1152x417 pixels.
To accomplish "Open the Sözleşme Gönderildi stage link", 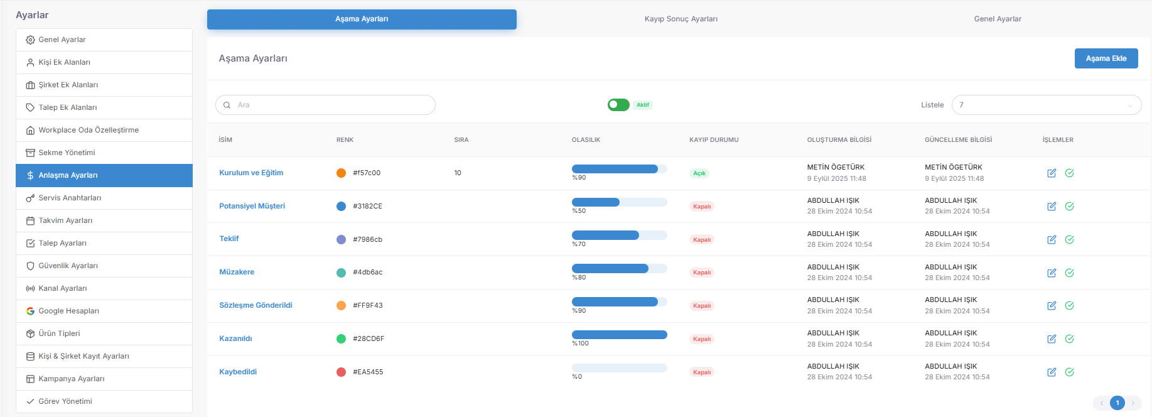I will pos(256,305).
